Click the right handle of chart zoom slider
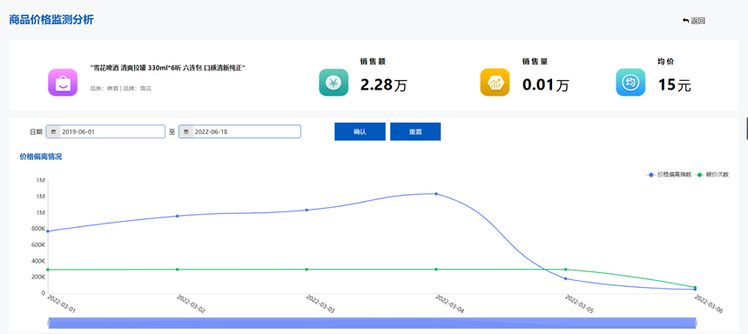The image size is (748, 334). [x=695, y=323]
